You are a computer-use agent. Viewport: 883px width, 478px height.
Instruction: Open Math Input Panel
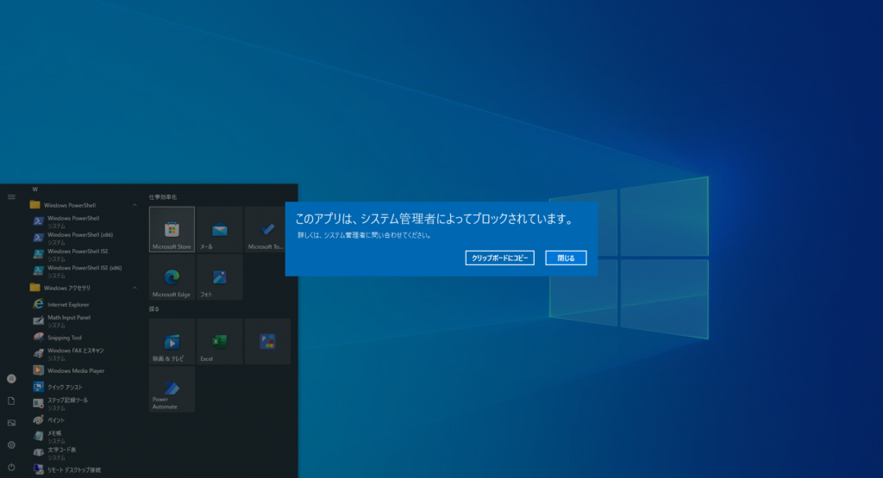point(84,321)
